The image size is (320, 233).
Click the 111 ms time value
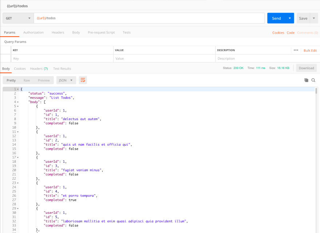click(261, 68)
